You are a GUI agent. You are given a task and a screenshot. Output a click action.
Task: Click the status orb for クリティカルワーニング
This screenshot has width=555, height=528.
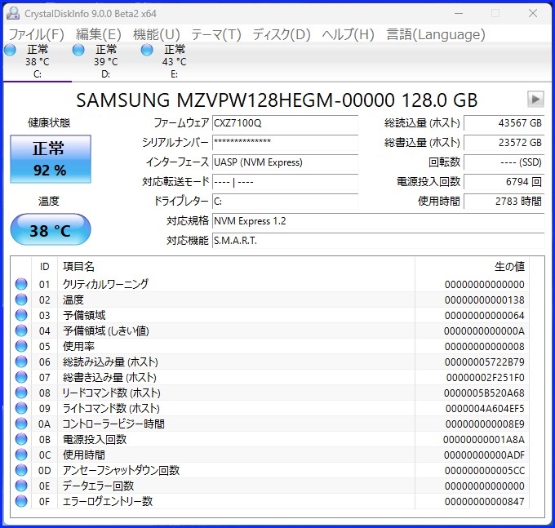[21, 284]
